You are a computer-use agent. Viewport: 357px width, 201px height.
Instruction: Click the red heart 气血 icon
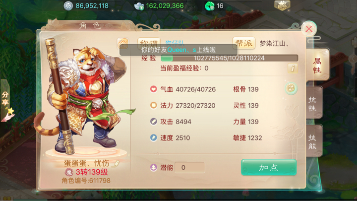pos(153,89)
